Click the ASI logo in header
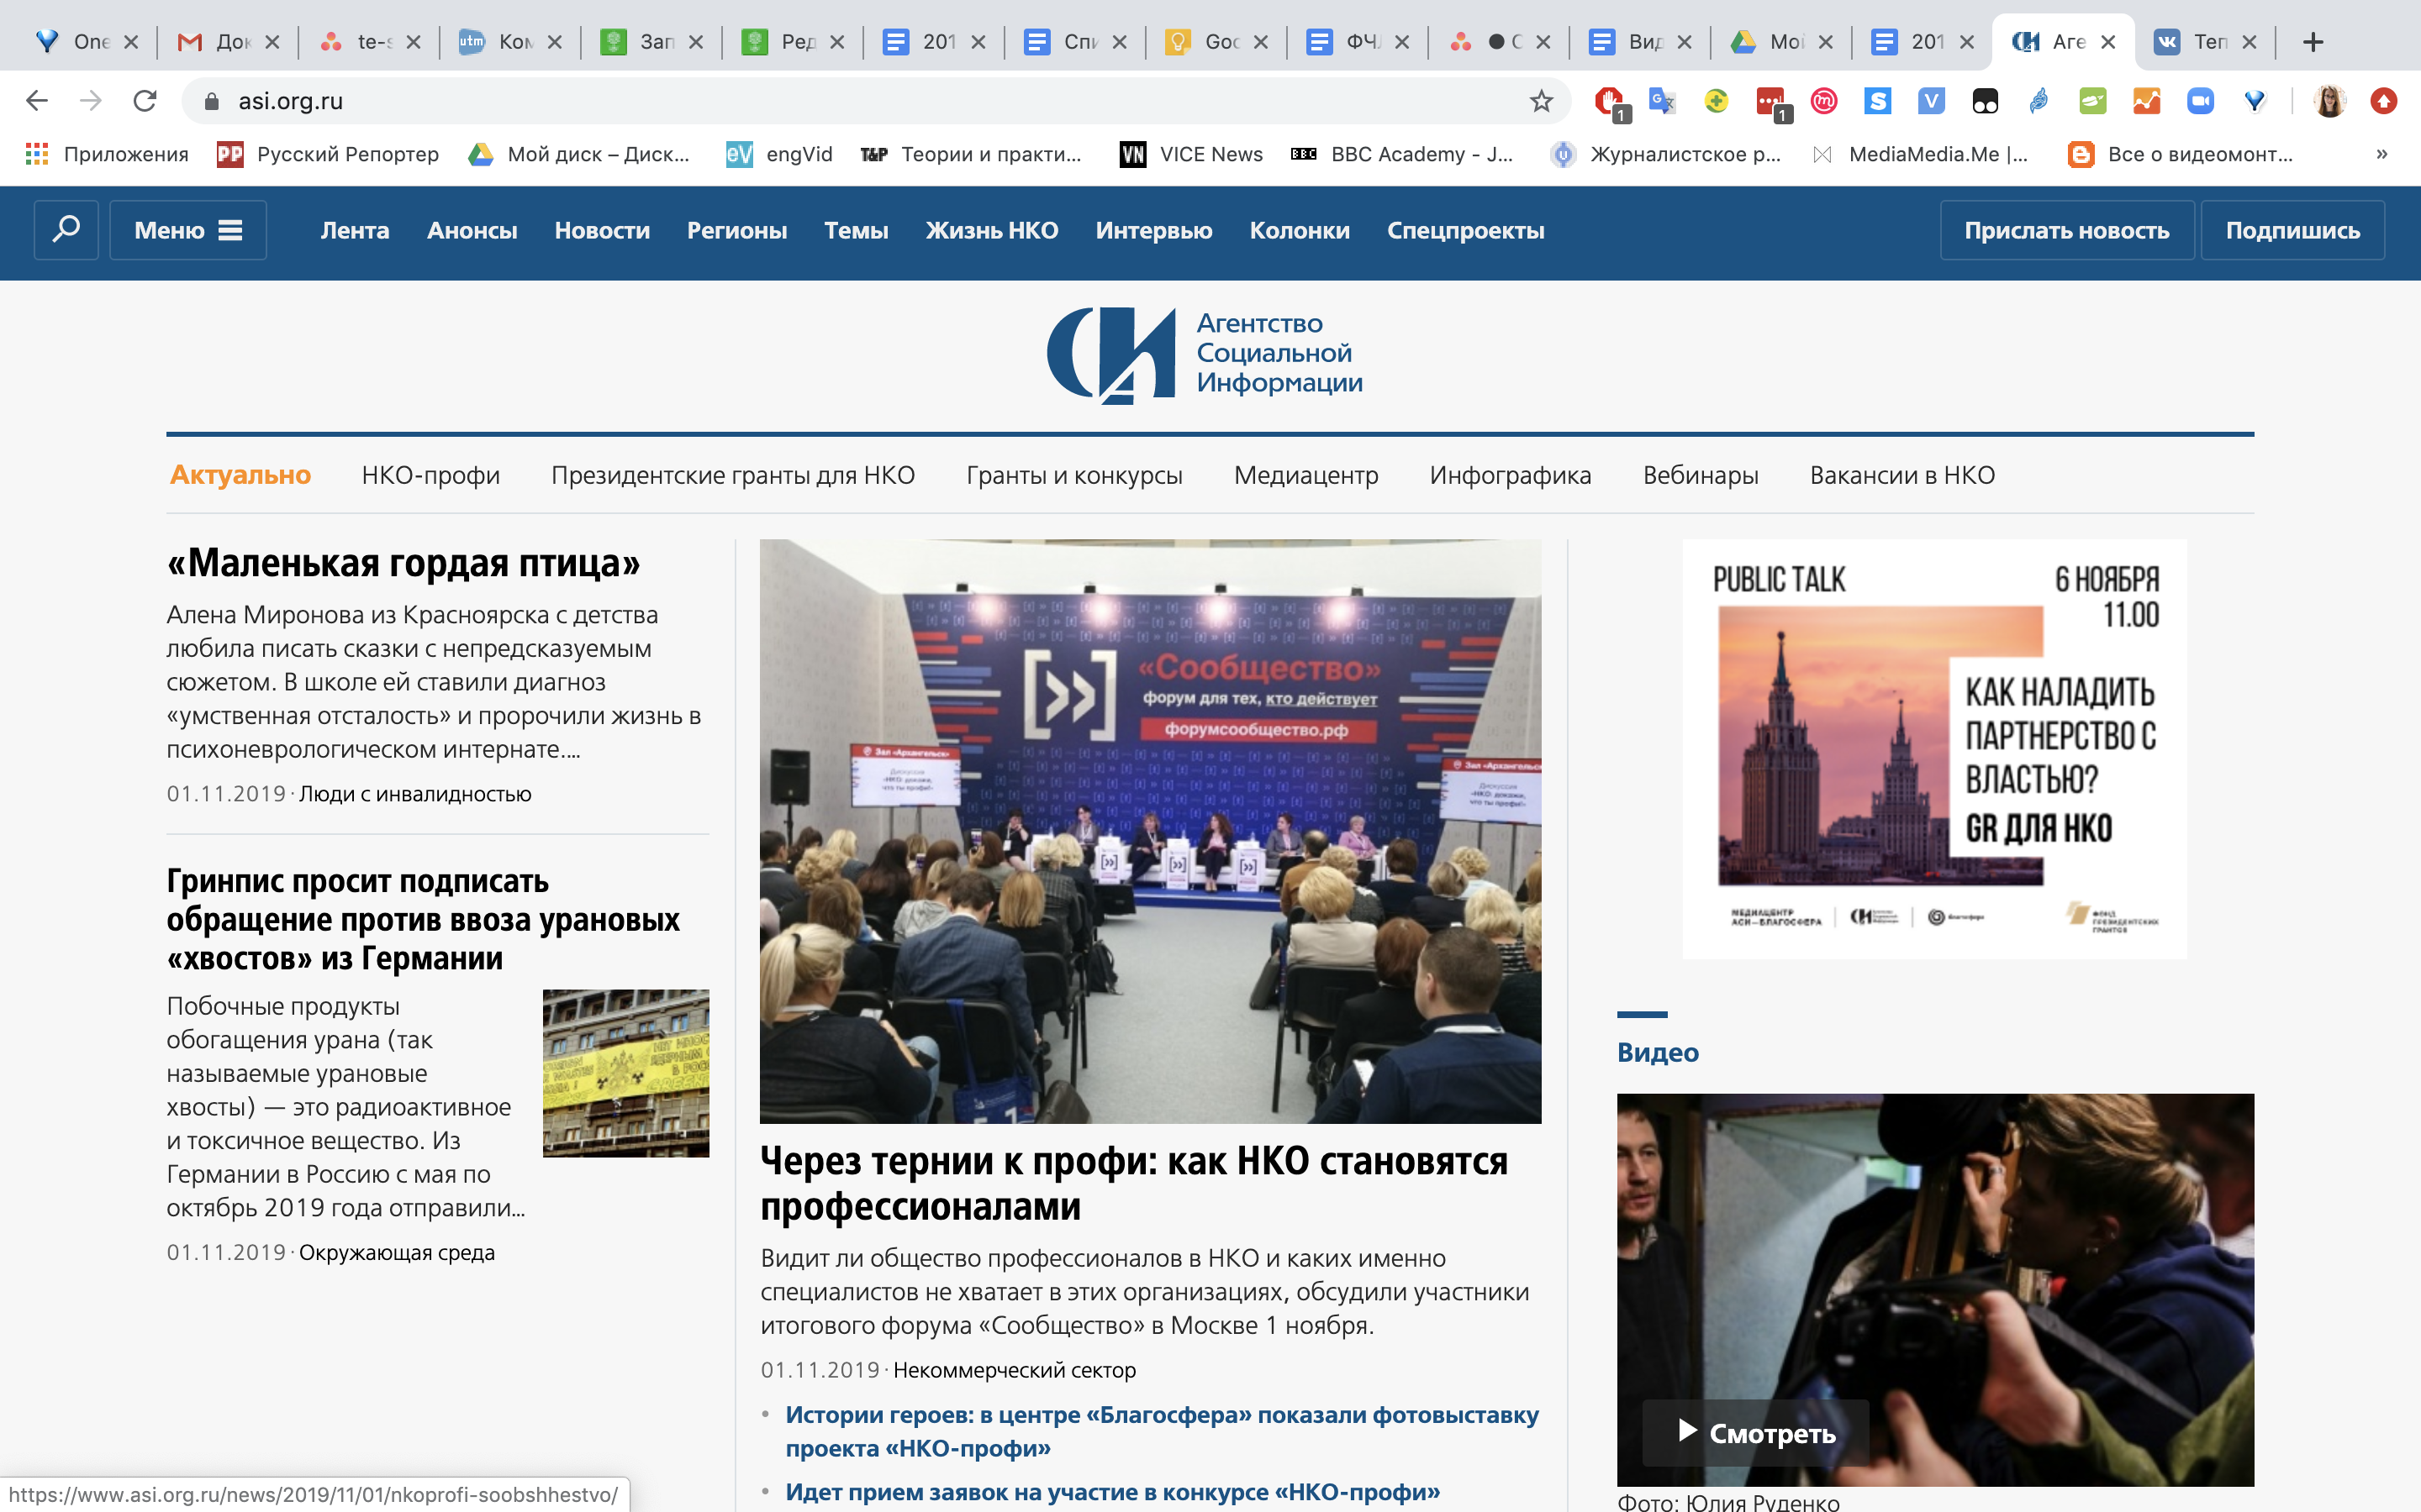This screenshot has width=2421, height=1512. (x=1205, y=354)
